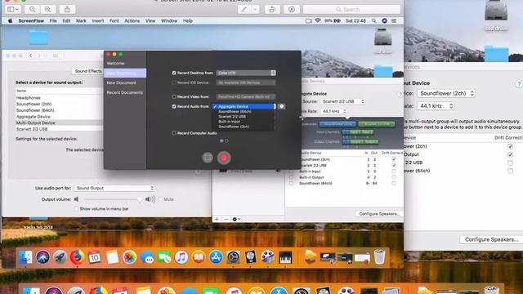The height and width of the screenshot is (294, 523).
Task: Choose Built-in Input in the audio dropdown list
Action: tap(244, 122)
